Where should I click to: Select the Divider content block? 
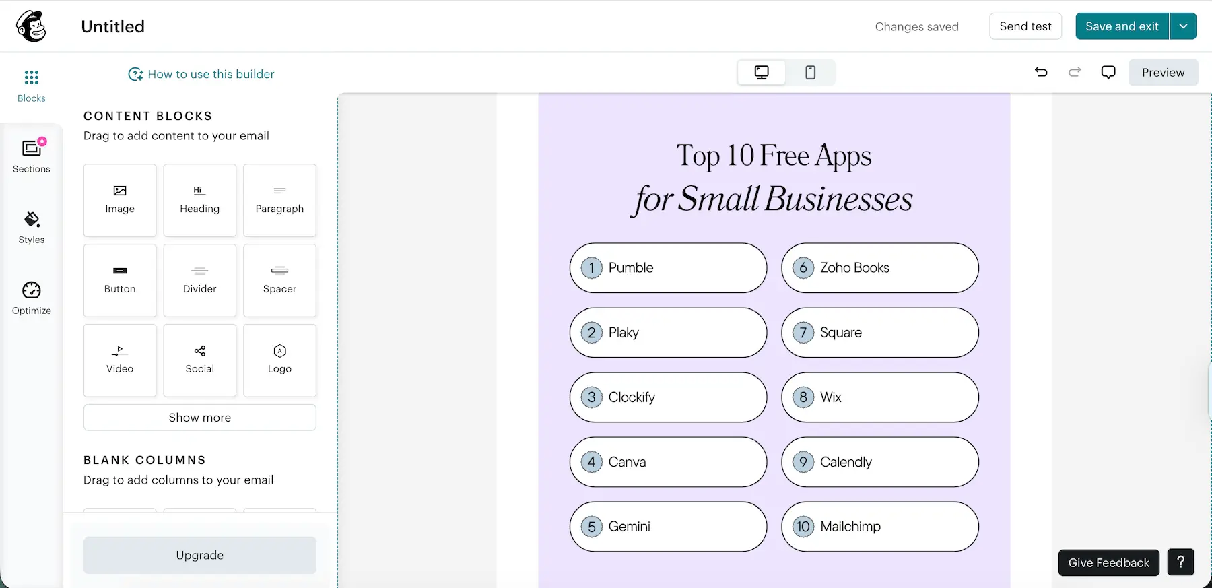[x=200, y=280]
